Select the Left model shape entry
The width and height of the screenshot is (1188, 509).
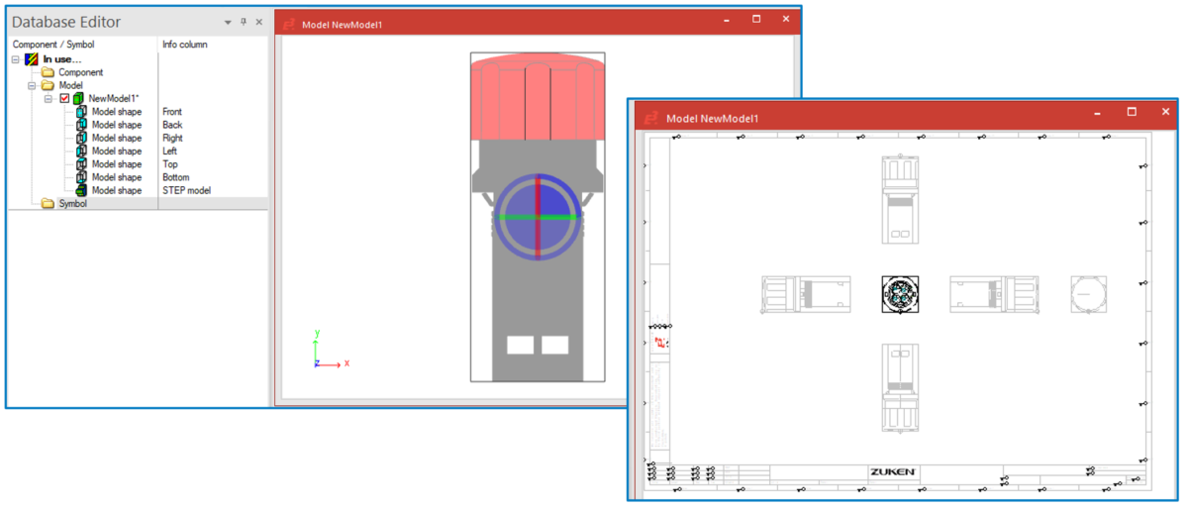pos(116,152)
